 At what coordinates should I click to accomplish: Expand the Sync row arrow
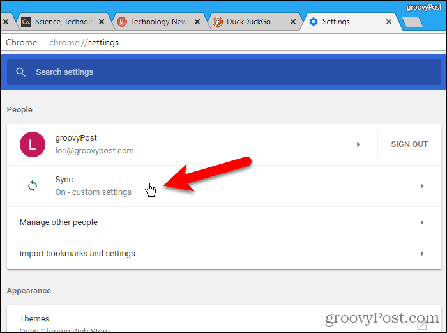tap(422, 186)
